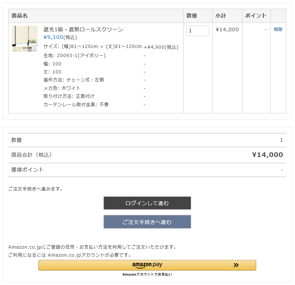This screenshot has height=285, width=295.
Task: Click the quantity input field
Action: [x=198, y=31]
